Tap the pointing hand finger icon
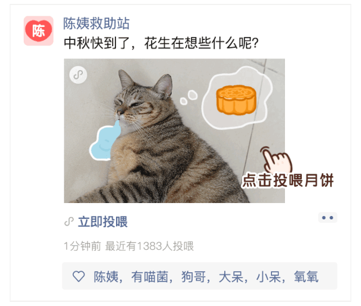The image size is (361, 306). [277, 160]
